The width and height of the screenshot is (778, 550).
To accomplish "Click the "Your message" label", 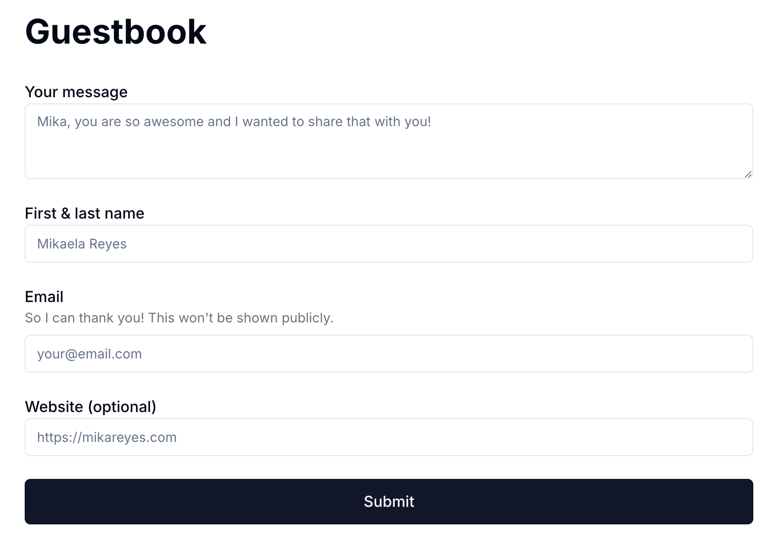I will click(76, 92).
